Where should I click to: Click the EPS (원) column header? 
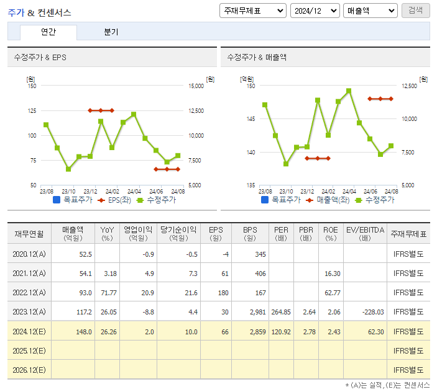[216, 234]
